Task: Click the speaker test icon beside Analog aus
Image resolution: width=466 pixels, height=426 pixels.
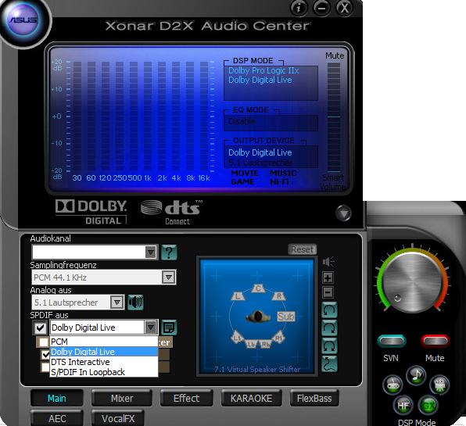Action: [x=135, y=302]
